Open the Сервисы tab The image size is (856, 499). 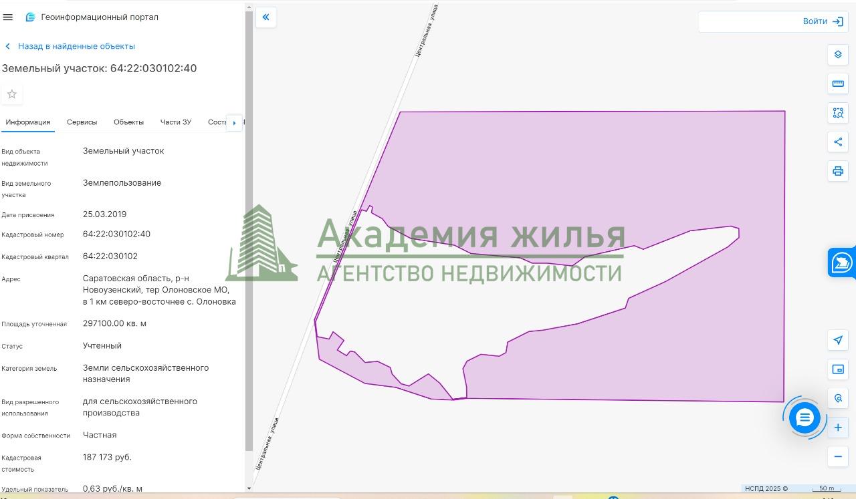[x=82, y=122]
